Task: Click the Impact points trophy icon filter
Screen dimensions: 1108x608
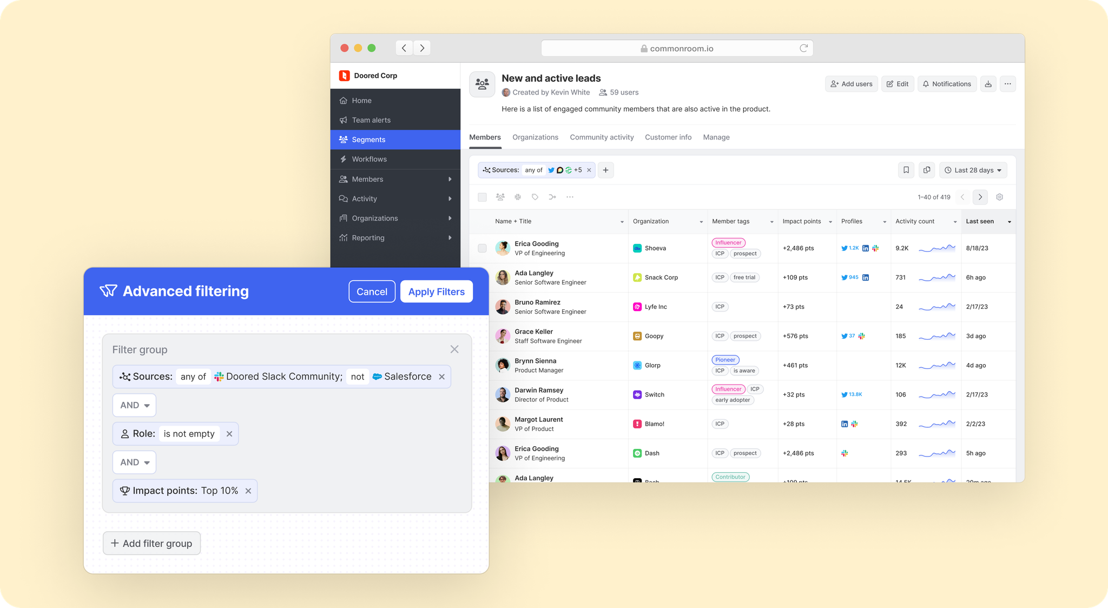Action: (123, 491)
